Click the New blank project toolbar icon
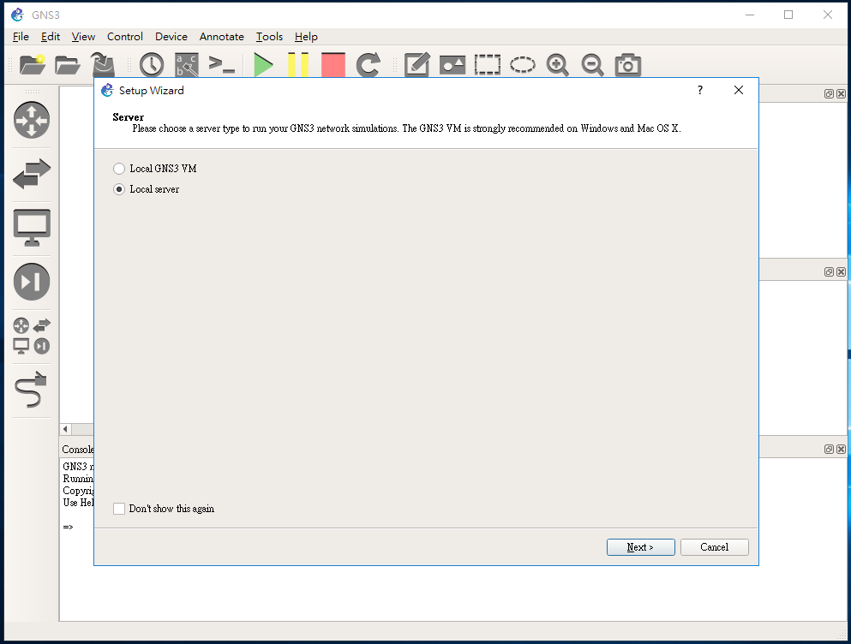This screenshot has height=644, width=851. 32,64
